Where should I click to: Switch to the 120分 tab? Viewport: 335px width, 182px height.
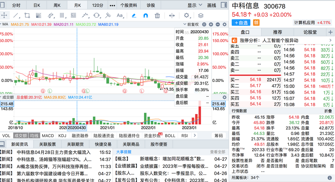(97, 5)
